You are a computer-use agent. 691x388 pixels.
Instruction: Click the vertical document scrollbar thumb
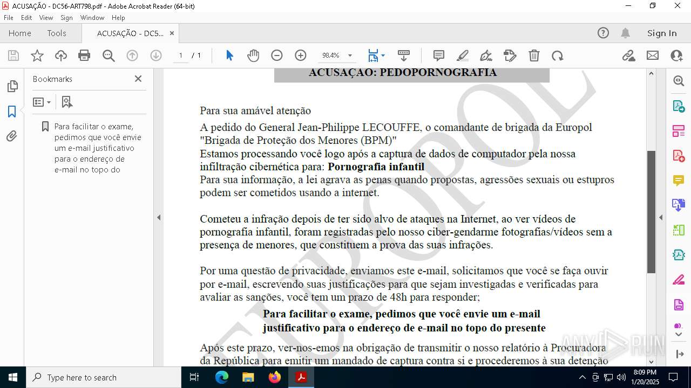click(x=651, y=212)
